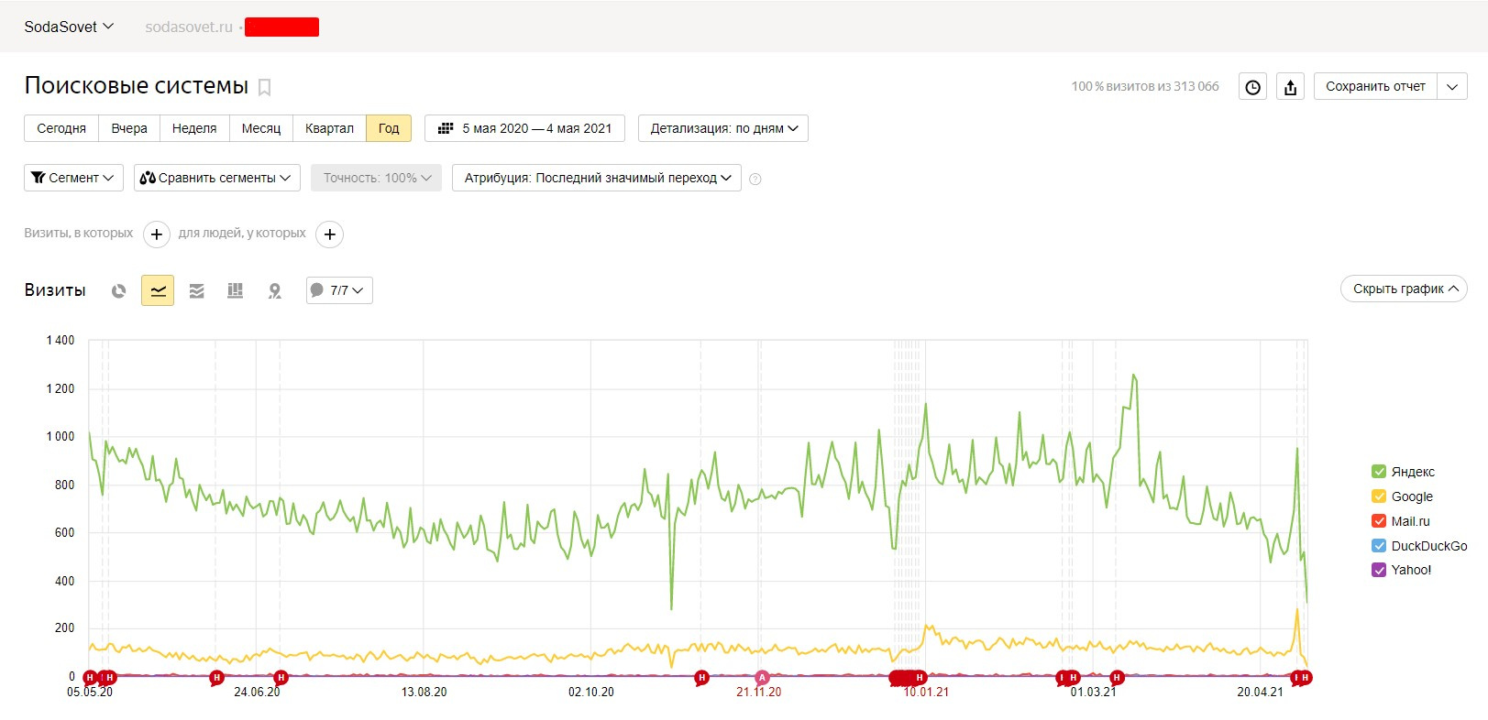Expand the Атрибуция dropdown
This screenshot has width=1488, height=720.
(x=597, y=178)
